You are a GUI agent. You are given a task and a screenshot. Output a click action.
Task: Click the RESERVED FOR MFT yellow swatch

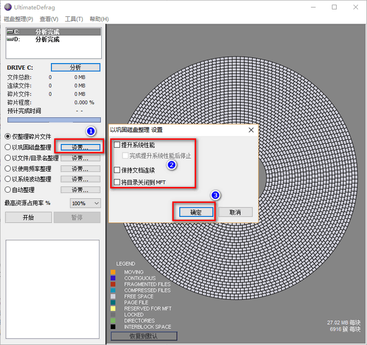tap(113, 309)
